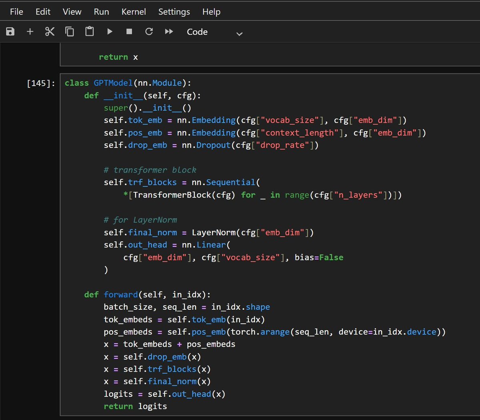The height and width of the screenshot is (420, 480).
Task: Click the self.drop_emb Dropout line
Action: click(x=211, y=145)
